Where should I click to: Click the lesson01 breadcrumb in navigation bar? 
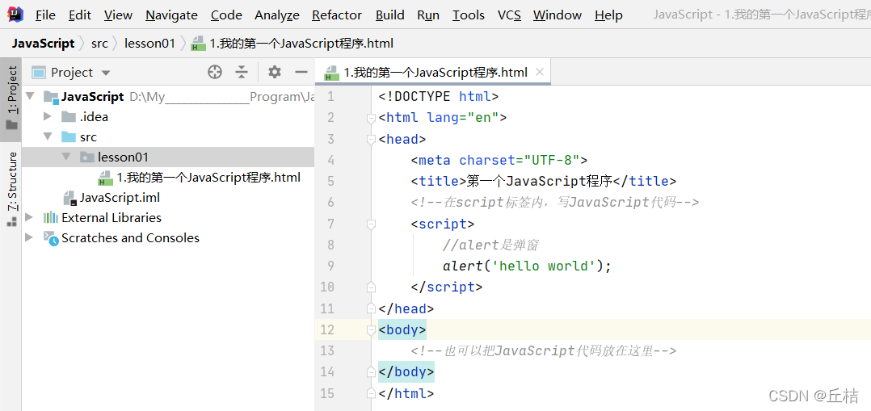coord(150,44)
